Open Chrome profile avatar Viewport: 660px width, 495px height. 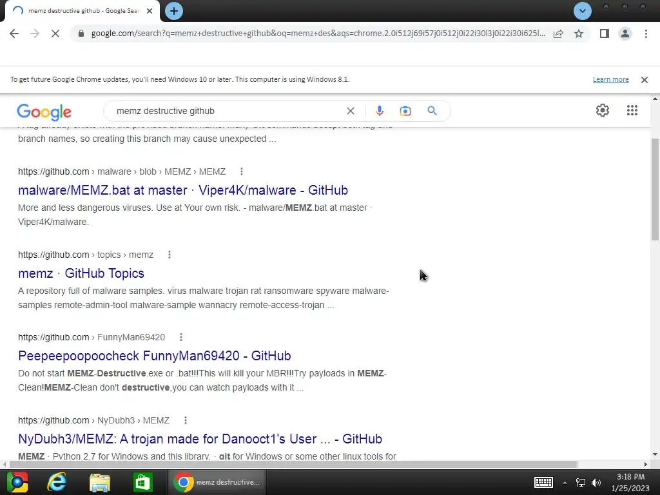(x=625, y=34)
